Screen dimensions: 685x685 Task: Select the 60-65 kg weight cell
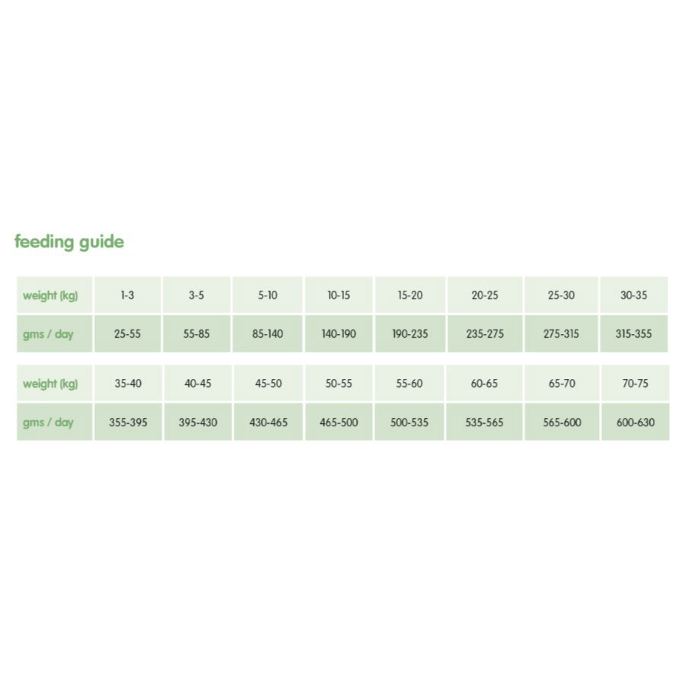(x=484, y=384)
